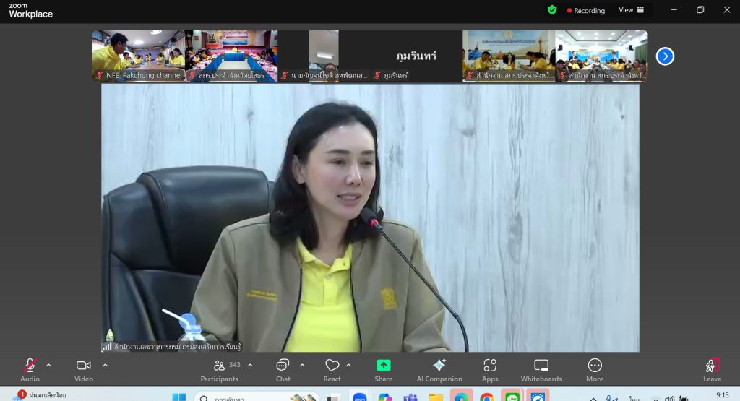Unmute the microphone in Zoom
Screen dimensions: 740x401
tap(30, 366)
